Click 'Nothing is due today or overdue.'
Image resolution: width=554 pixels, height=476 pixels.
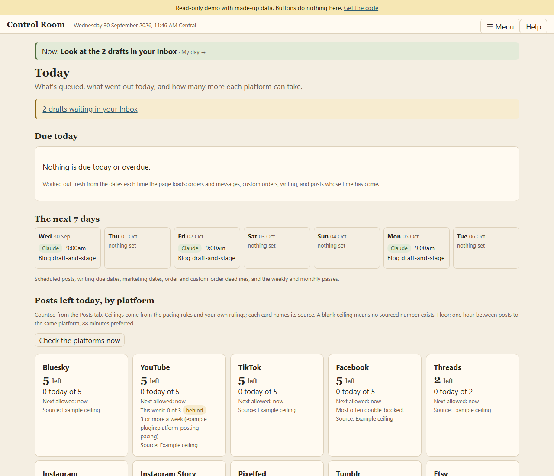coord(97,167)
